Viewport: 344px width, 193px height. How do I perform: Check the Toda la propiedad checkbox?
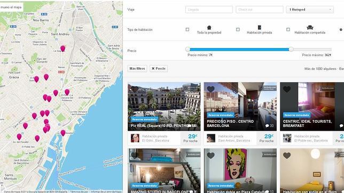click(x=187, y=29)
